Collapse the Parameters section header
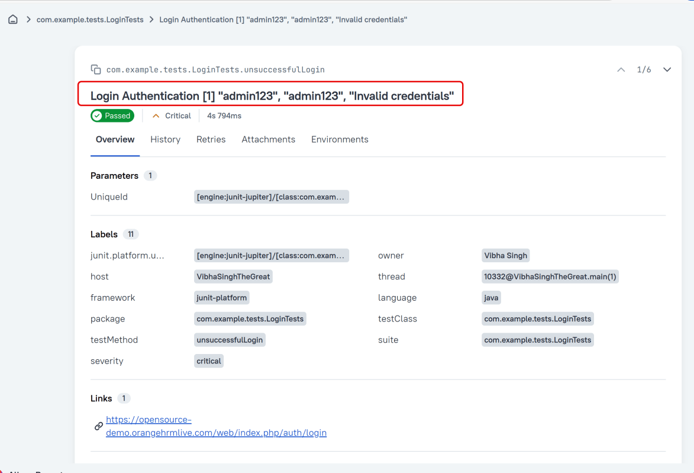 tap(114, 176)
